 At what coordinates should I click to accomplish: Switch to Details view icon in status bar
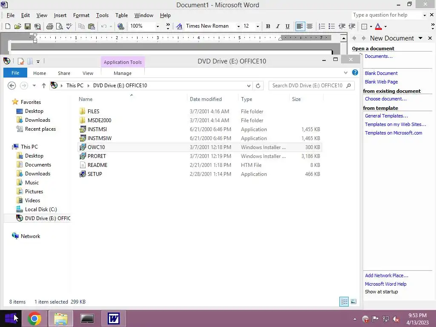tap(344, 302)
